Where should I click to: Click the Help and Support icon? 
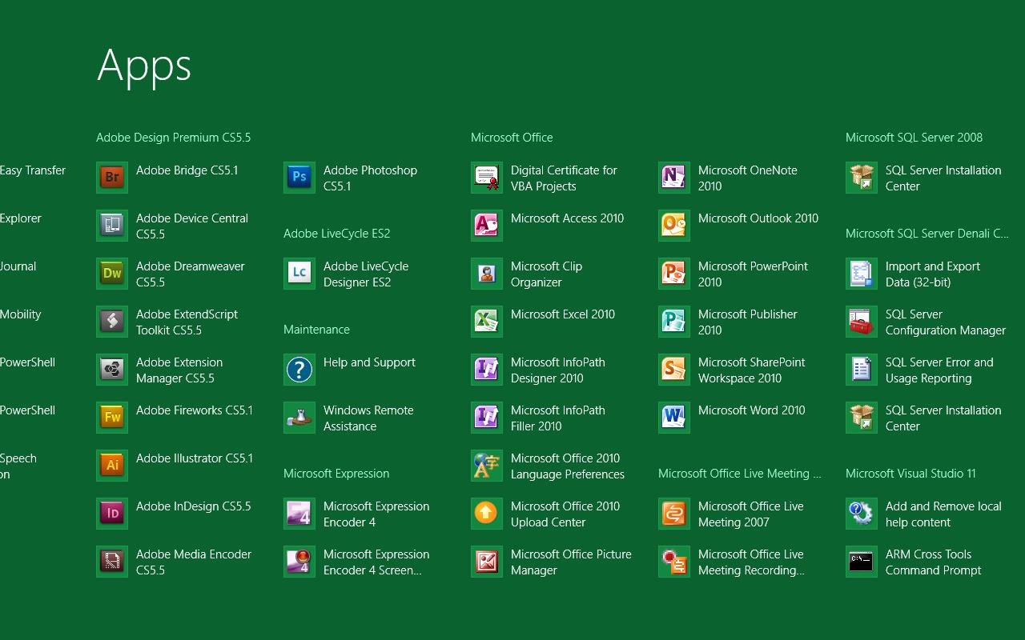tap(299, 370)
